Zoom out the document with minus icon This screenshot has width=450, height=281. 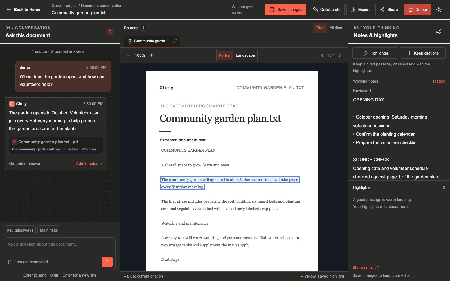pos(128,55)
